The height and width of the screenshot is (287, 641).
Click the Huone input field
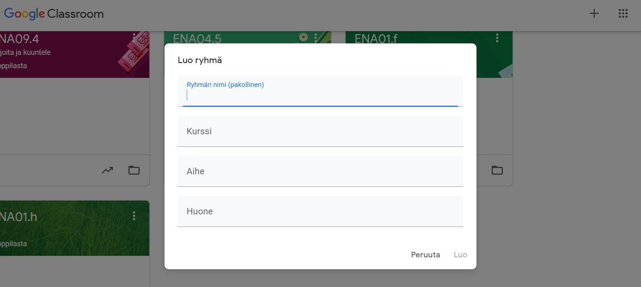click(320, 211)
